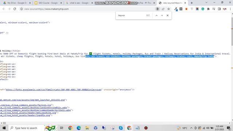
Task: Open the logo@2x.png link
Action: [25, 115]
